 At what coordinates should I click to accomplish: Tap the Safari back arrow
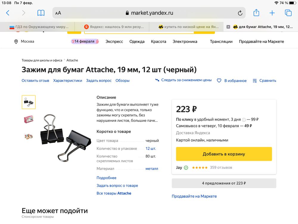[x=8, y=13]
